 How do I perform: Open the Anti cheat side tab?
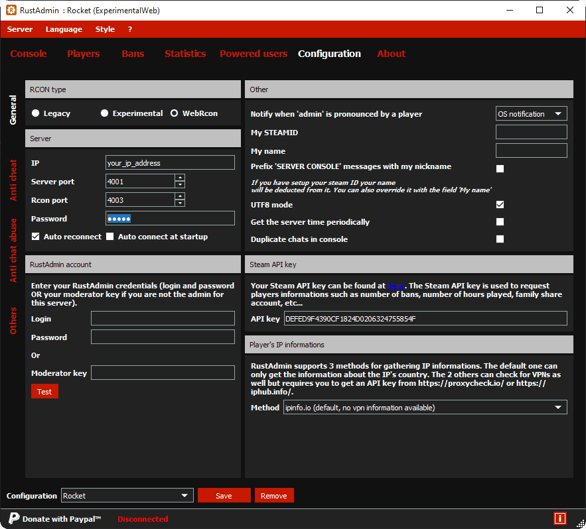13,180
